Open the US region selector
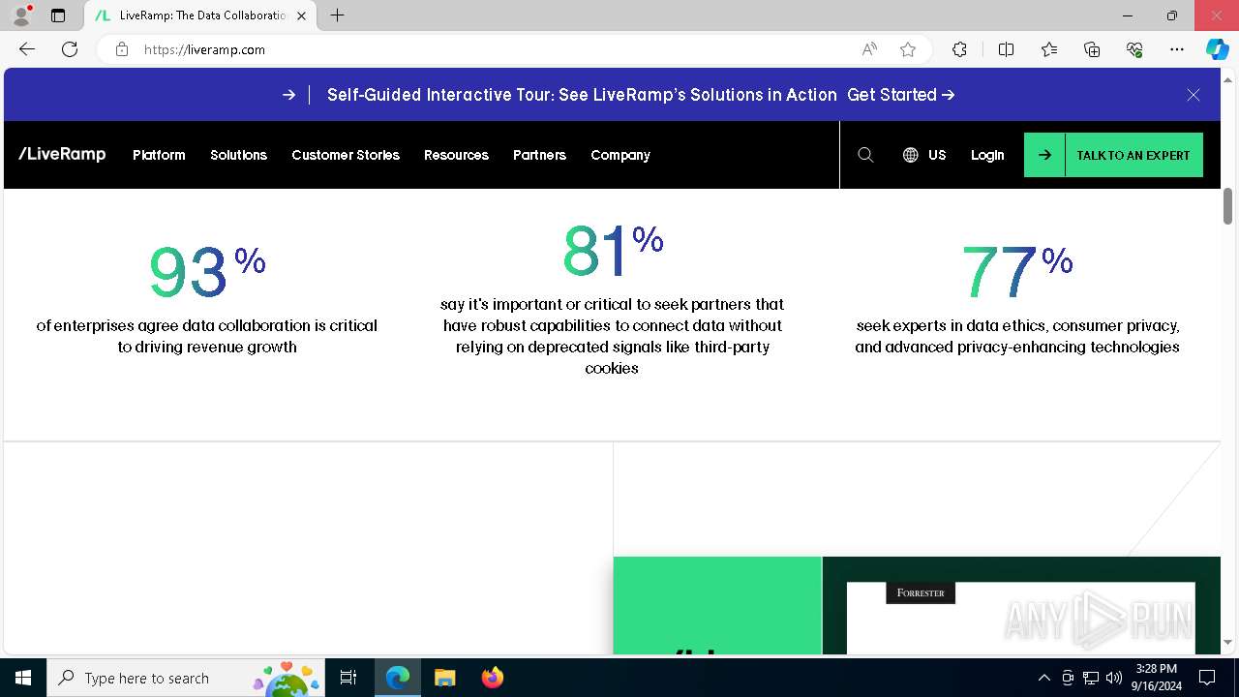1239x697 pixels. 924,155
